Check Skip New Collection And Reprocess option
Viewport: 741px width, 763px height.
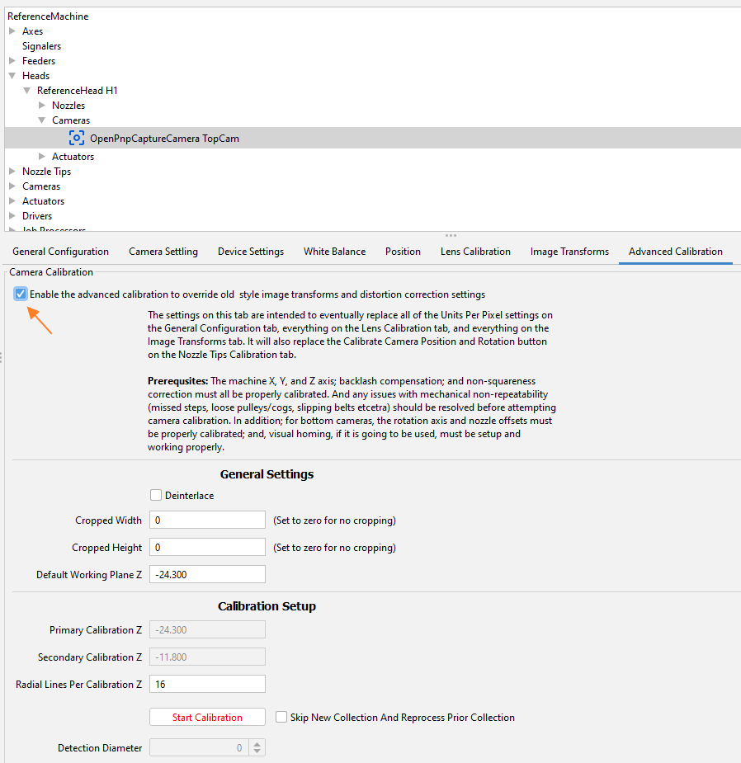(x=281, y=717)
